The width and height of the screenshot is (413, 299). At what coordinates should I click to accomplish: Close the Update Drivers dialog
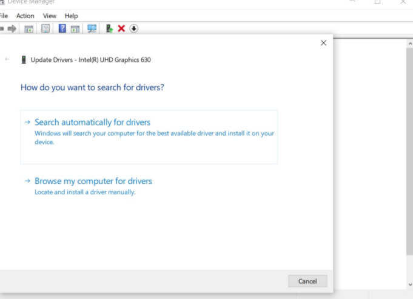(x=323, y=43)
